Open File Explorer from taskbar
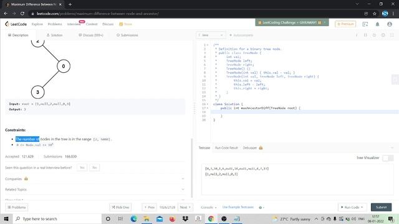The image size is (399, 224). pos(147,218)
